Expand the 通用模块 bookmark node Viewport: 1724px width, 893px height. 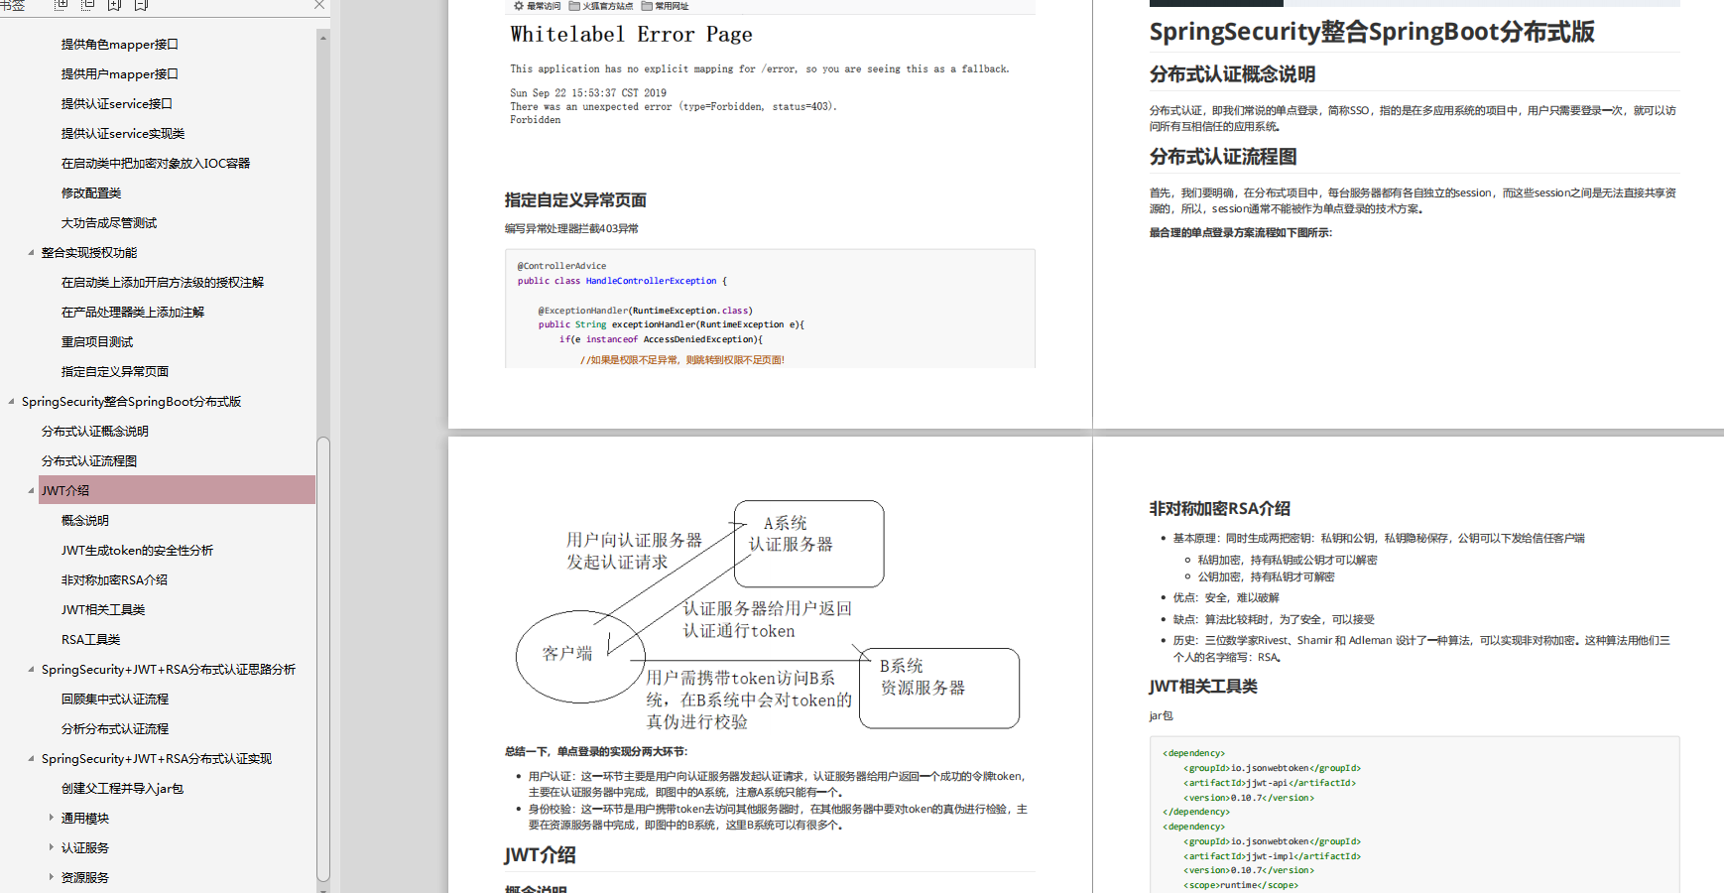(52, 818)
